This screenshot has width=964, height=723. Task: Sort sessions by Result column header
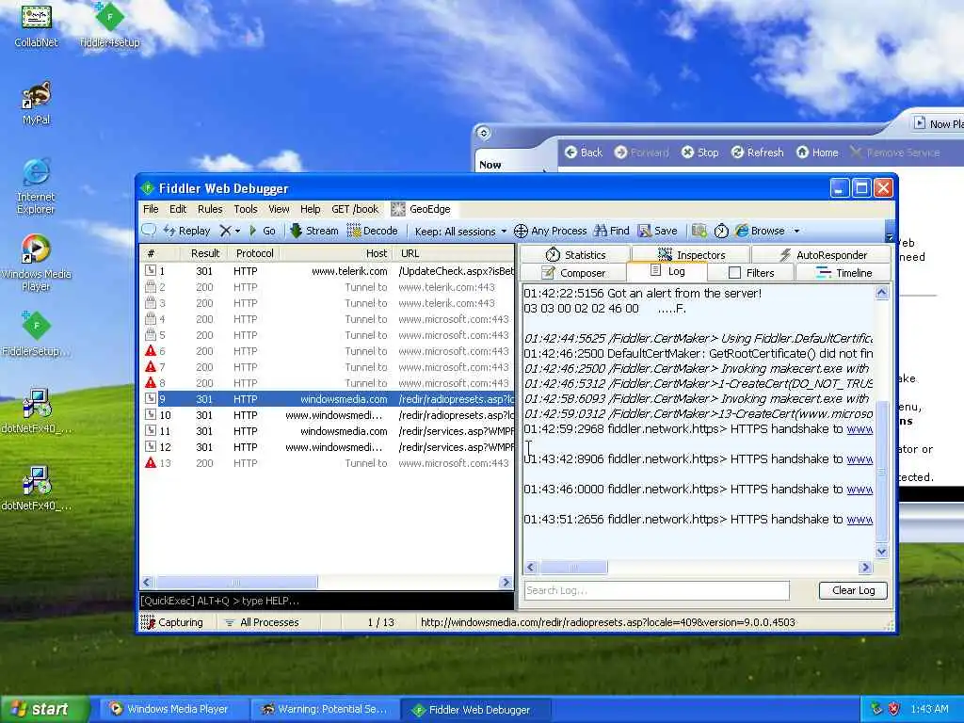204,253
